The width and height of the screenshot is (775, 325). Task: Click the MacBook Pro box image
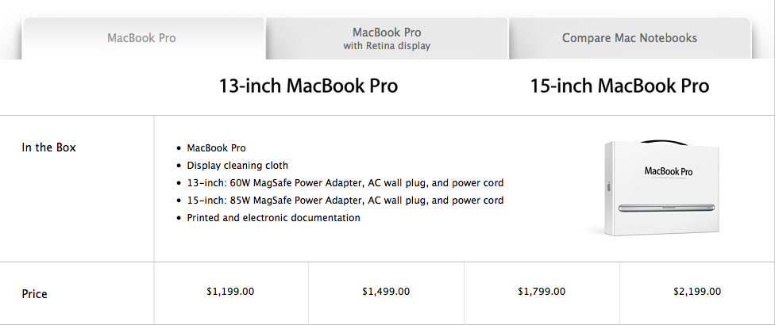(x=657, y=190)
